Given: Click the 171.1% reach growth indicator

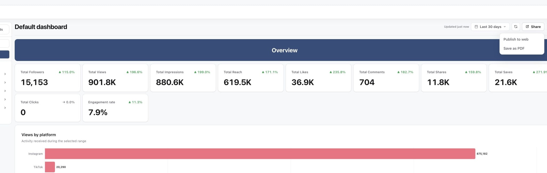Looking at the screenshot, I should click(x=270, y=72).
